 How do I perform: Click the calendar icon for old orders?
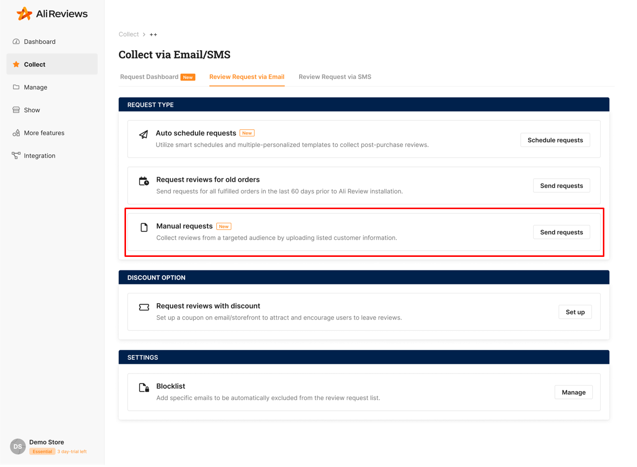coord(143,181)
